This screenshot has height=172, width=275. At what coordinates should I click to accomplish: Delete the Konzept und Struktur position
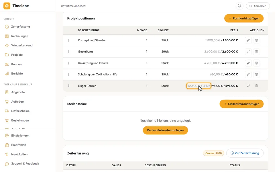[x=256, y=40]
